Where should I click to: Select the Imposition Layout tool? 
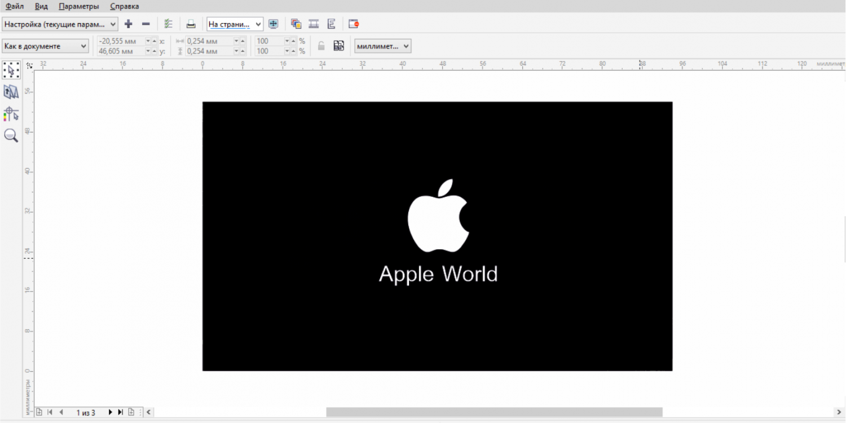[11, 92]
